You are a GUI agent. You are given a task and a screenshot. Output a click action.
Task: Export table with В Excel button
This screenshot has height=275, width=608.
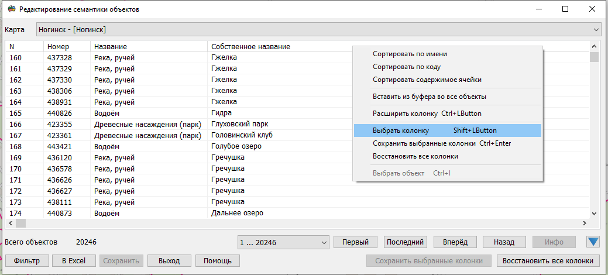tap(73, 261)
